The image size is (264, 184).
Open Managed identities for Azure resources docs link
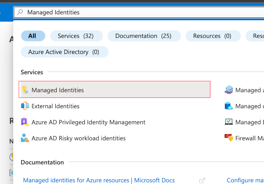(x=99, y=181)
